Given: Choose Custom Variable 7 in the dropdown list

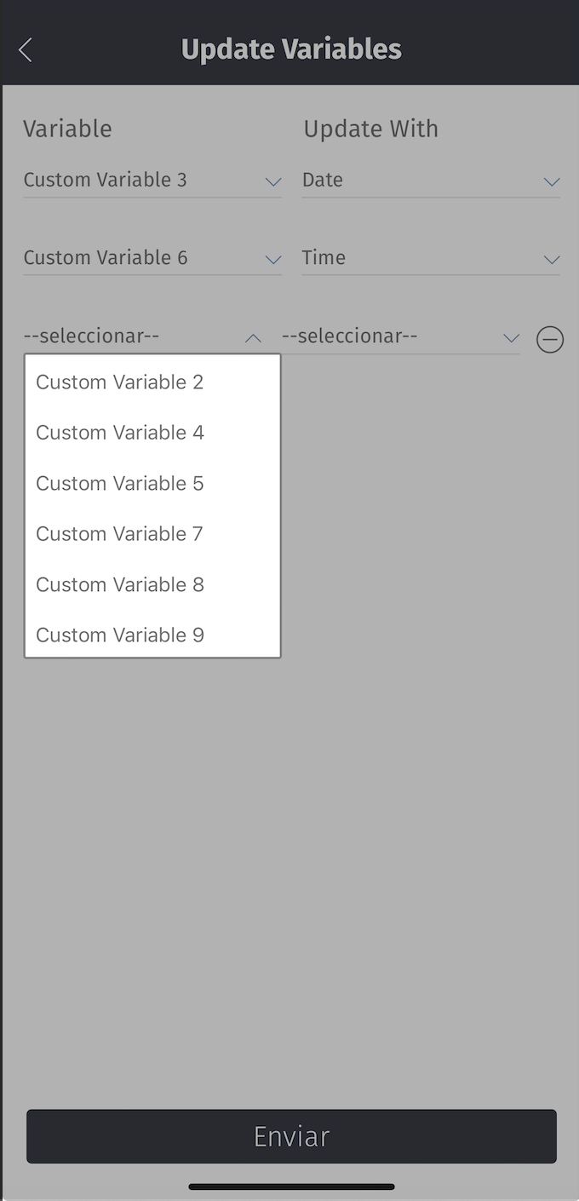Looking at the screenshot, I should 119,533.
